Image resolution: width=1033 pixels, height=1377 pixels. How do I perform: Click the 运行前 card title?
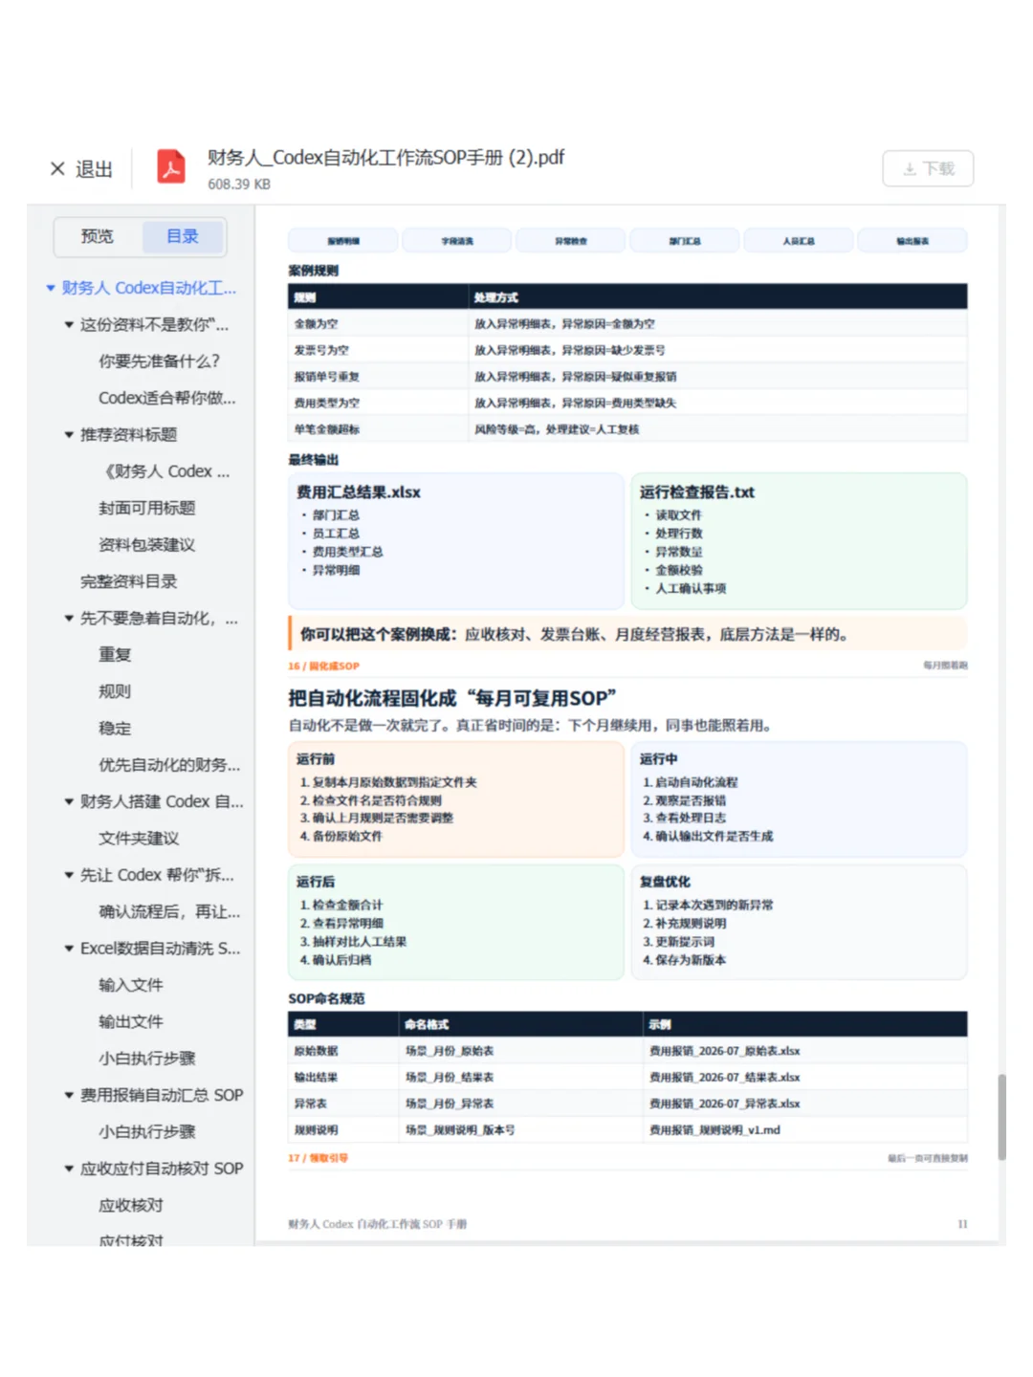point(316,759)
